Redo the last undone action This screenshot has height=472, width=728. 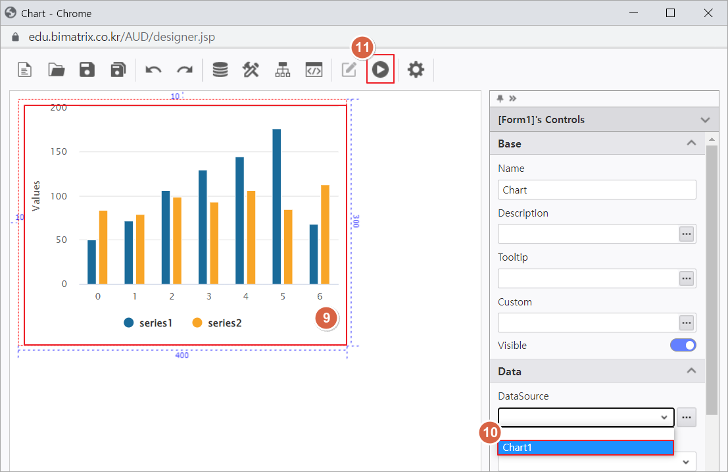[x=185, y=70]
